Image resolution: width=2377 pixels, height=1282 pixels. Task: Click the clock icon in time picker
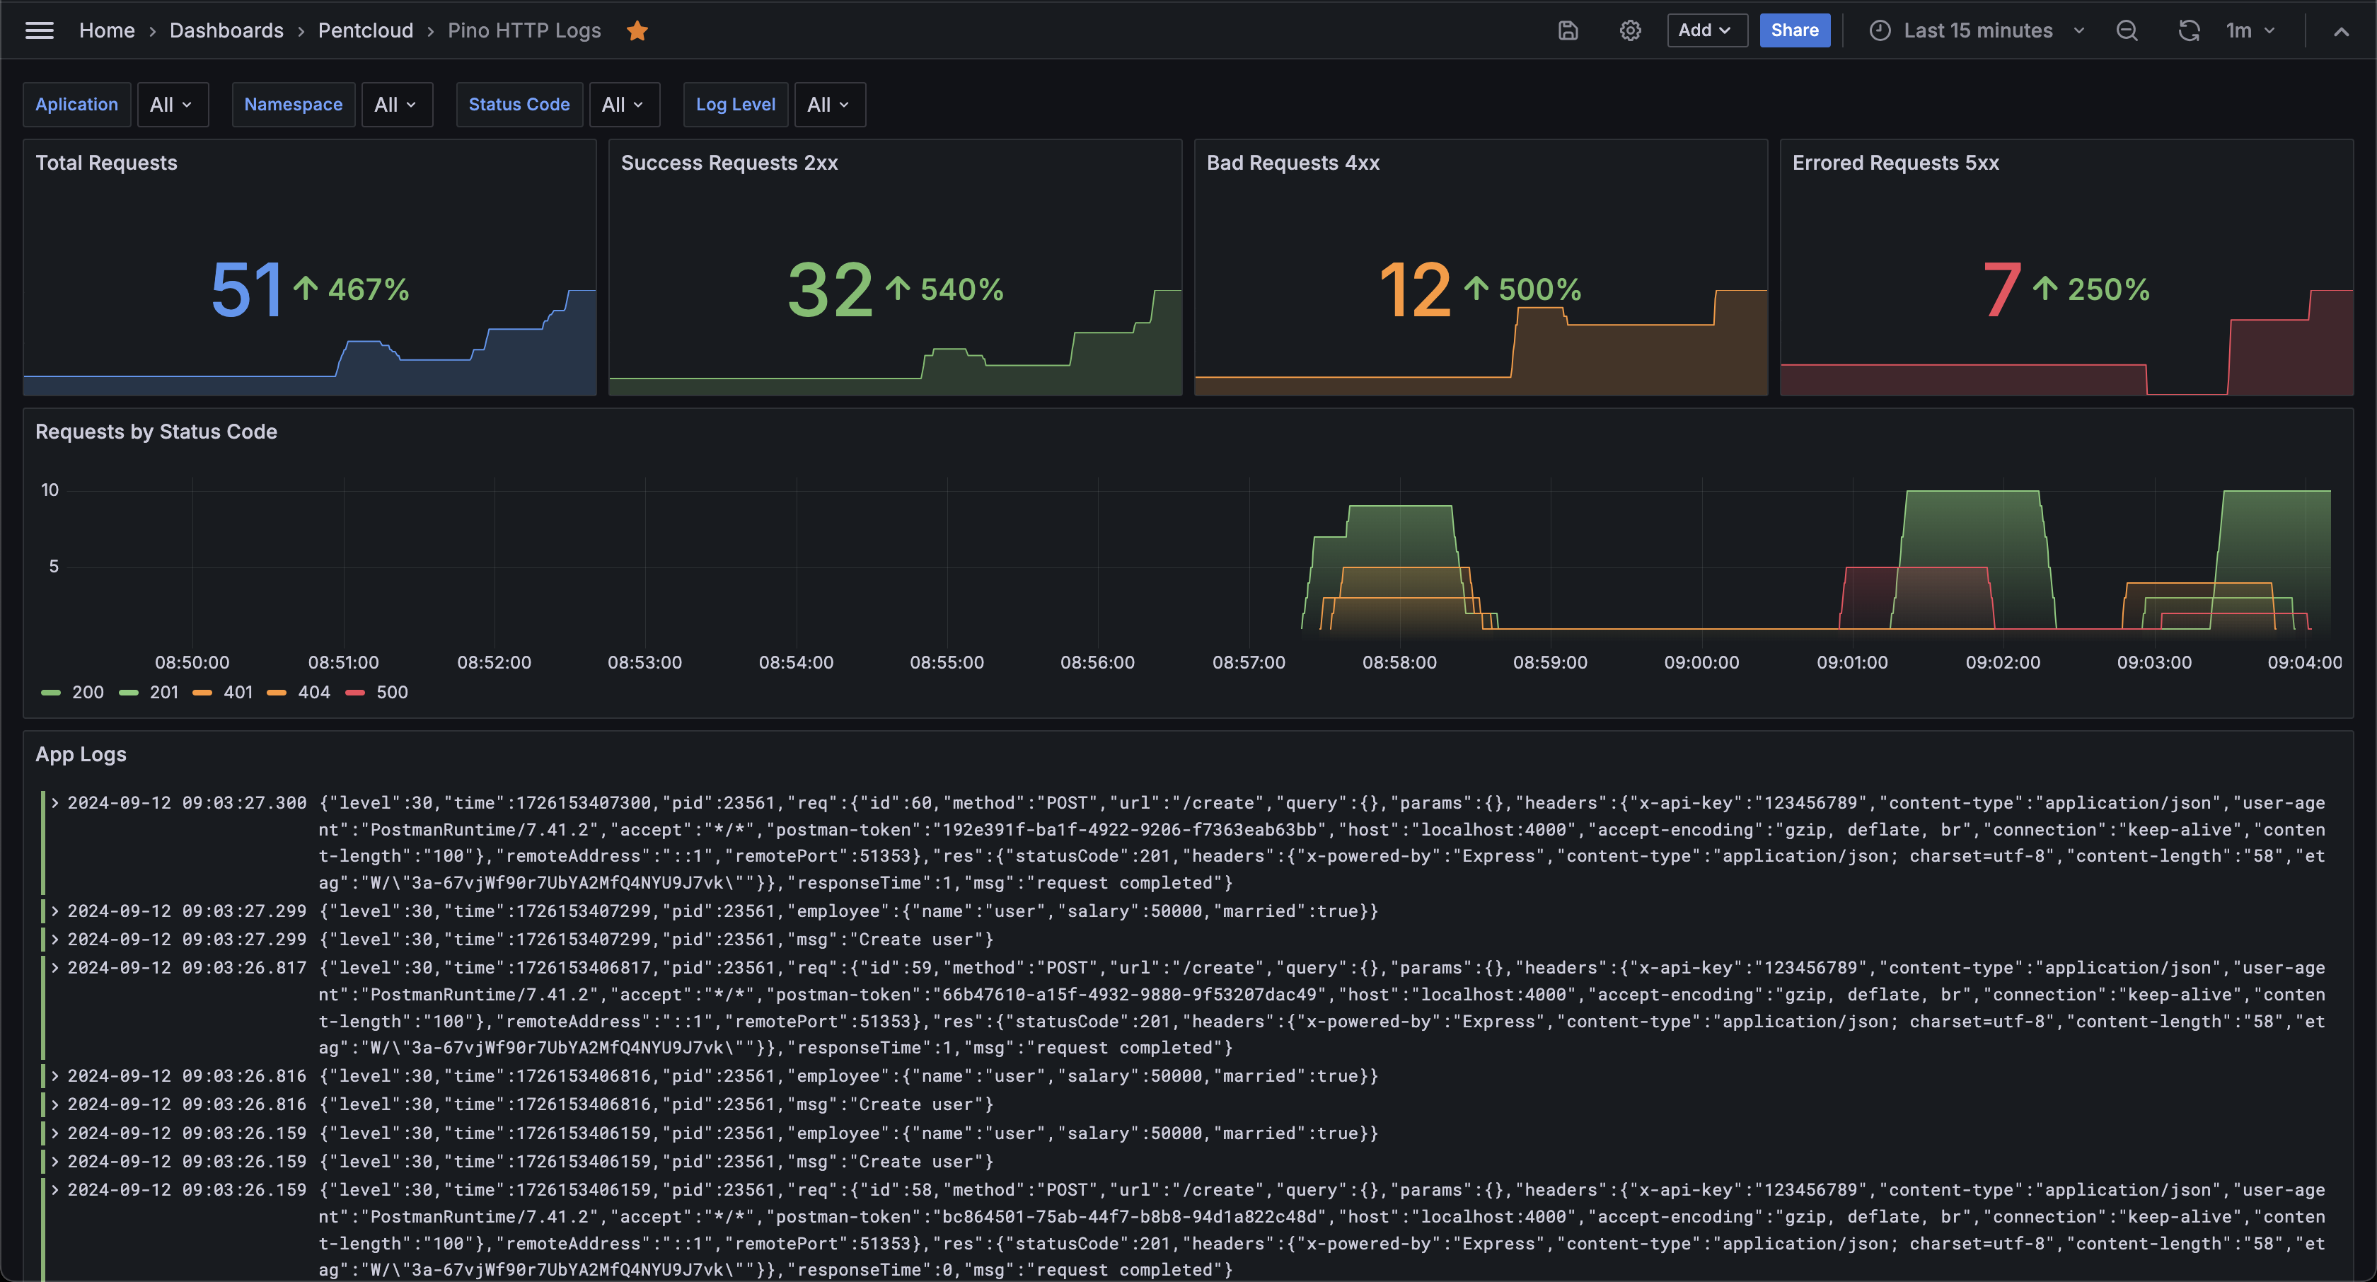(1879, 30)
